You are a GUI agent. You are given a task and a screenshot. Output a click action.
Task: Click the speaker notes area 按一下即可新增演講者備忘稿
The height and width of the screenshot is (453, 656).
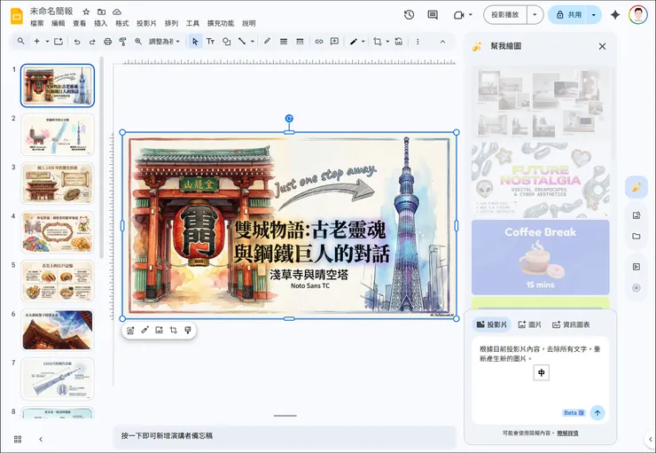coord(285,436)
